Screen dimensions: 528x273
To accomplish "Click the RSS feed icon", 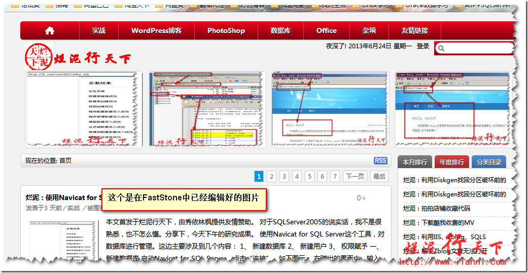I will click(x=380, y=160).
